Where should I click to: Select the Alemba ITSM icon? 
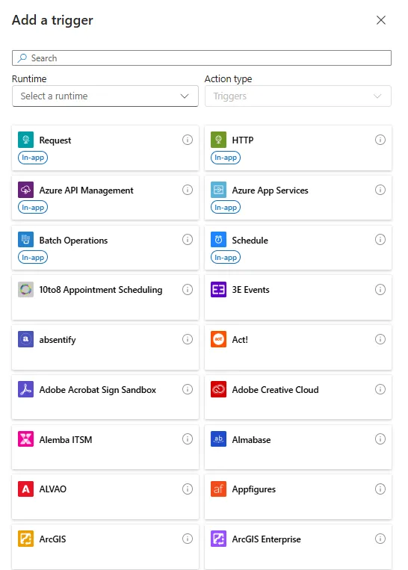(x=25, y=439)
